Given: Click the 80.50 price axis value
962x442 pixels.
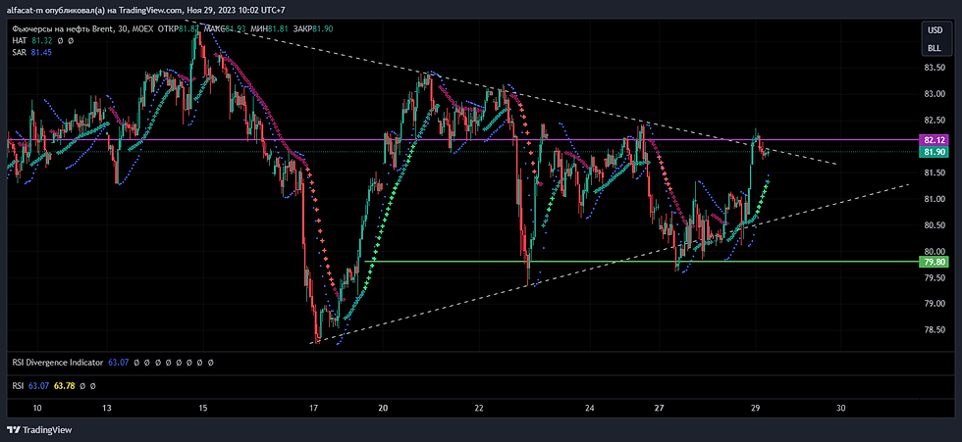Looking at the screenshot, I should pos(934,225).
